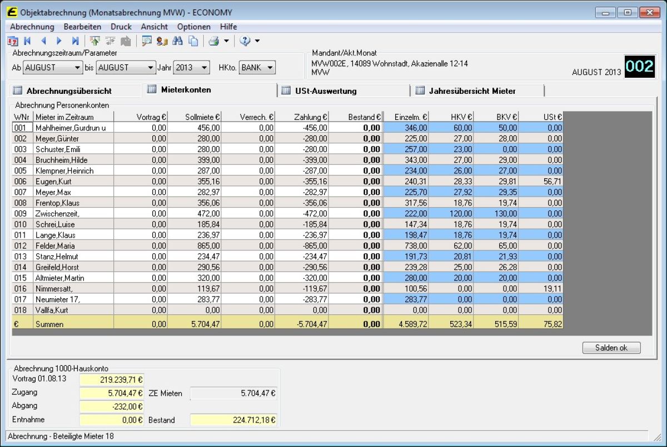This screenshot has height=447, width=667.
Task: Go to the next record arrow
Action: point(59,41)
